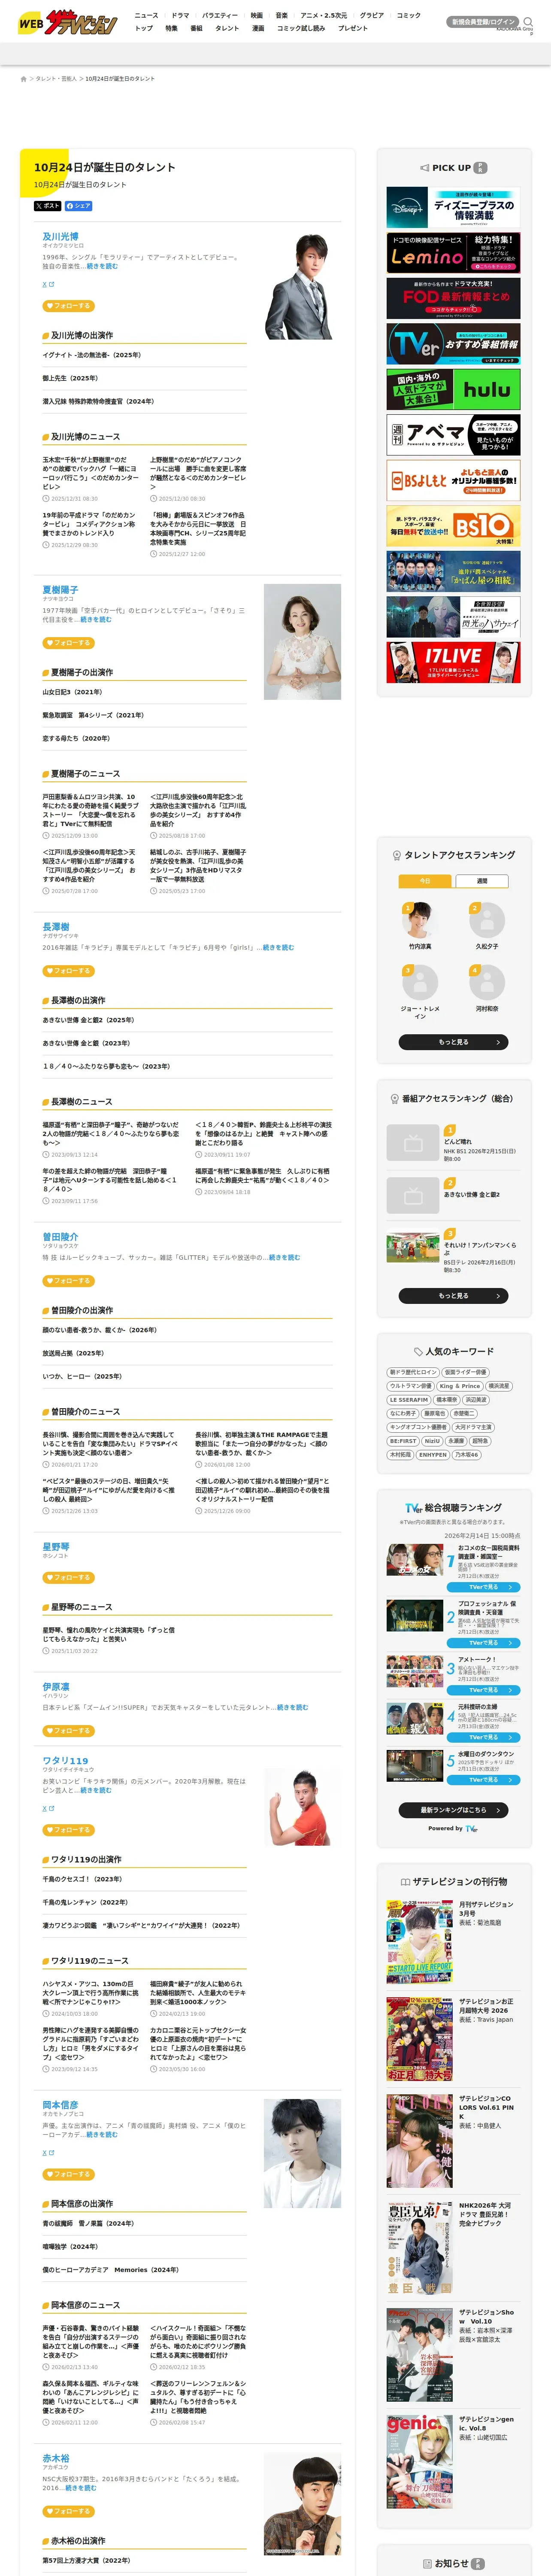Follow 岡本信彦 with the フォローする button
Screen dimensions: 551x2576
click(x=69, y=2174)
